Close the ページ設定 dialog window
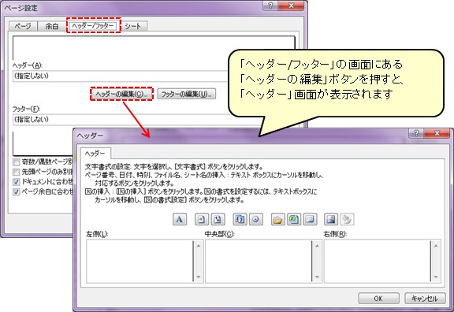This screenshot has width=454, height=312. coord(291,6)
